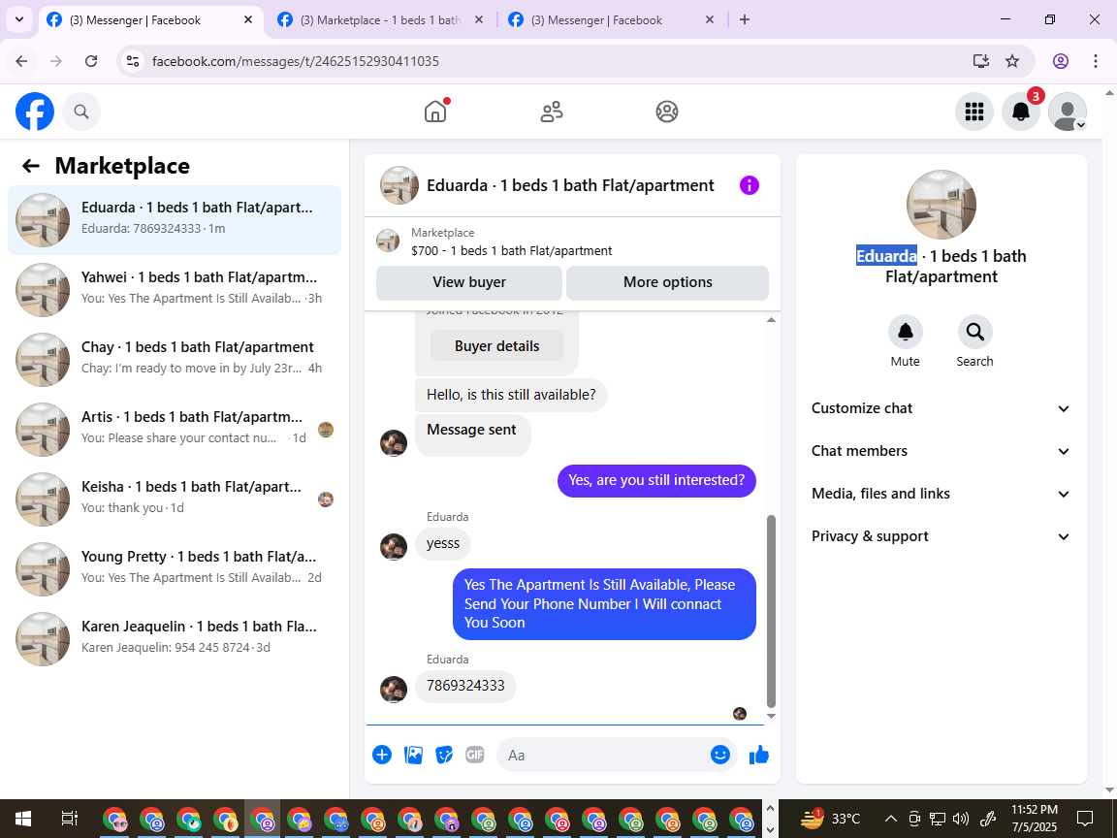
Task: Open volume control in system tray
Action: (x=960, y=819)
